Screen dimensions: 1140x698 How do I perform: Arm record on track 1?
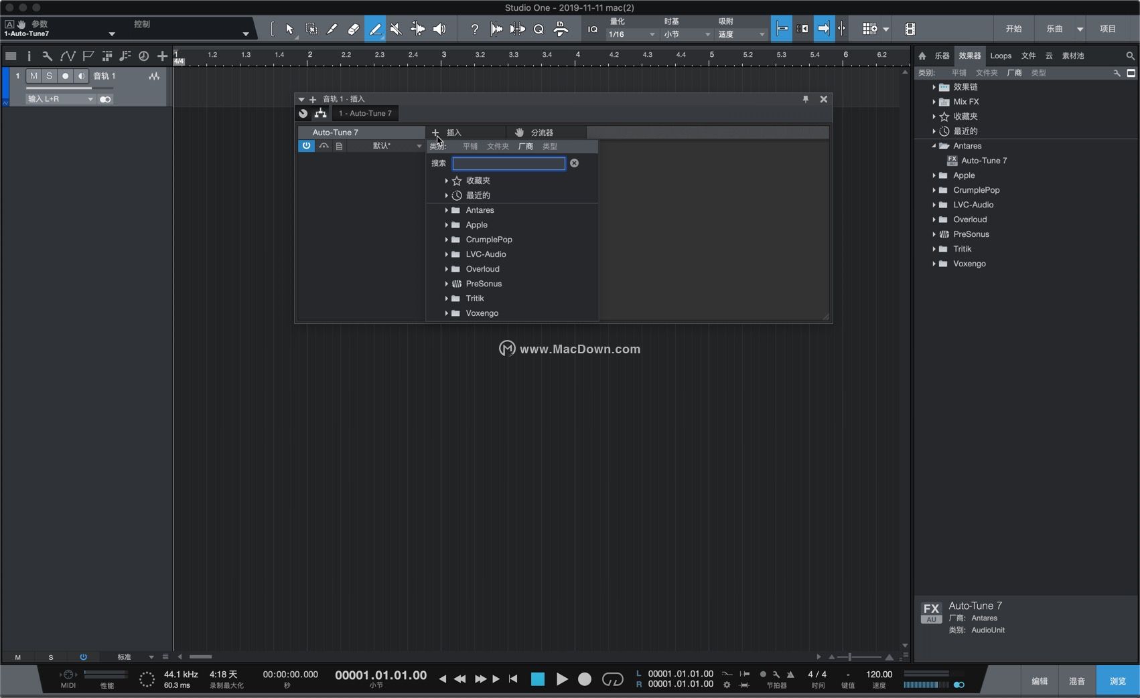[x=65, y=76]
